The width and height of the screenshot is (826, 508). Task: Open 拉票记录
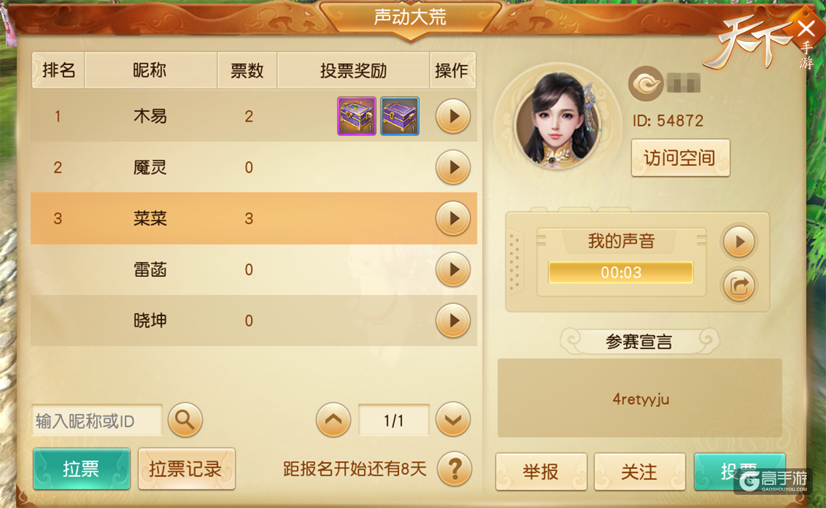[186, 469]
